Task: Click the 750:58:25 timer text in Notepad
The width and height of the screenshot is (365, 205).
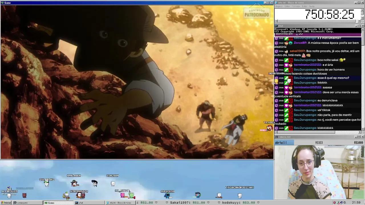Action: [329, 14]
